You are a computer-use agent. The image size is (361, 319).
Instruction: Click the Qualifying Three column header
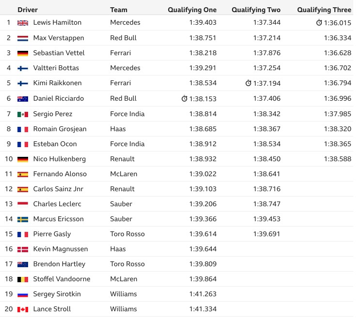(324, 10)
